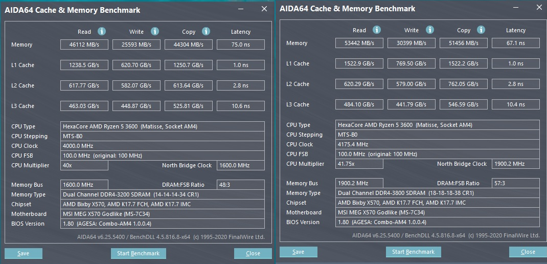This screenshot has width=547, height=264.
Task: Minimize the left AIDA64 benchmark window
Action: coord(241,9)
